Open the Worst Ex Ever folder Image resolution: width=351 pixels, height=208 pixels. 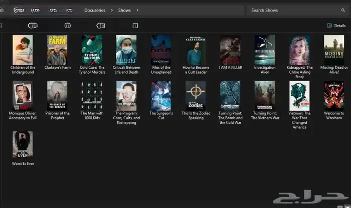[x=23, y=148]
